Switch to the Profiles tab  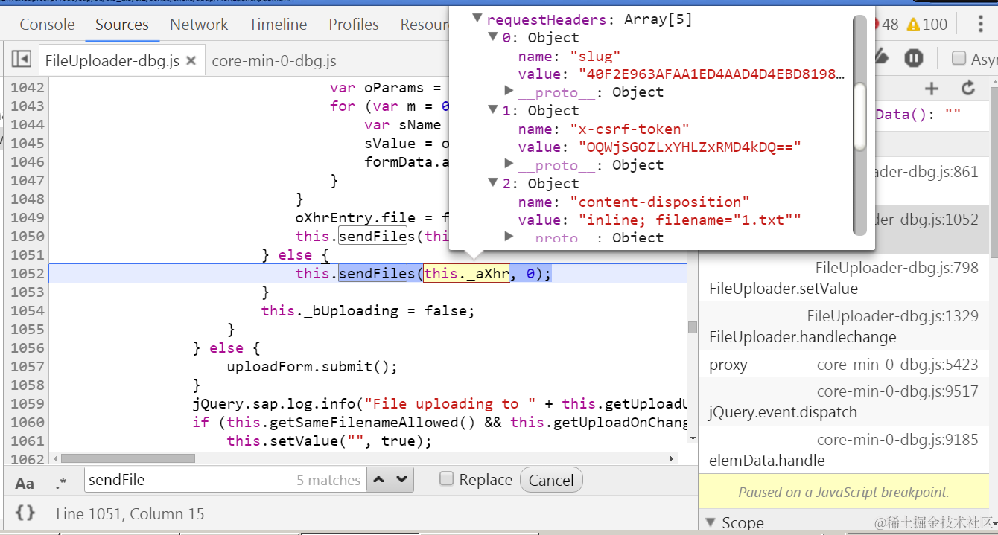tap(354, 24)
